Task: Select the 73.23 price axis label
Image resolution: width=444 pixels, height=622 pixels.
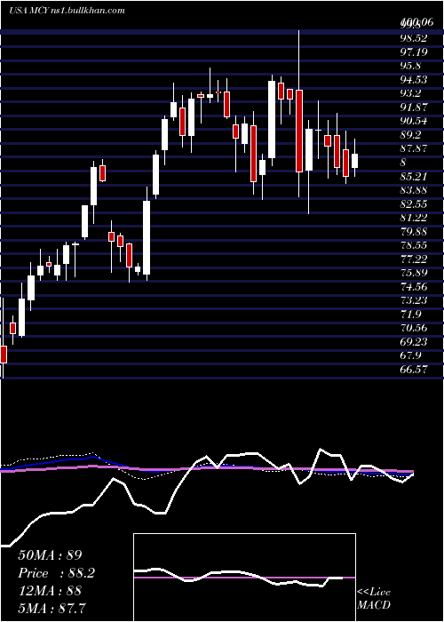Action: pos(414,300)
